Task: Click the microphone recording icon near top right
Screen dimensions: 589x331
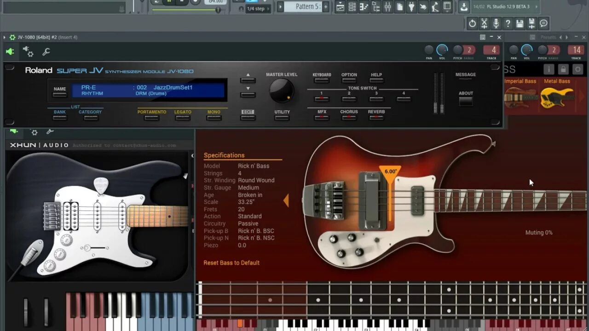Action: coord(496,23)
